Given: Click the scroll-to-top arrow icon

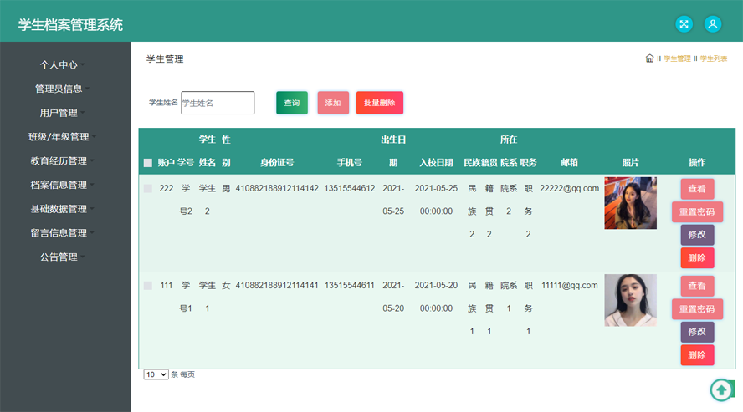Looking at the screenshot, I should click(721, 389).
